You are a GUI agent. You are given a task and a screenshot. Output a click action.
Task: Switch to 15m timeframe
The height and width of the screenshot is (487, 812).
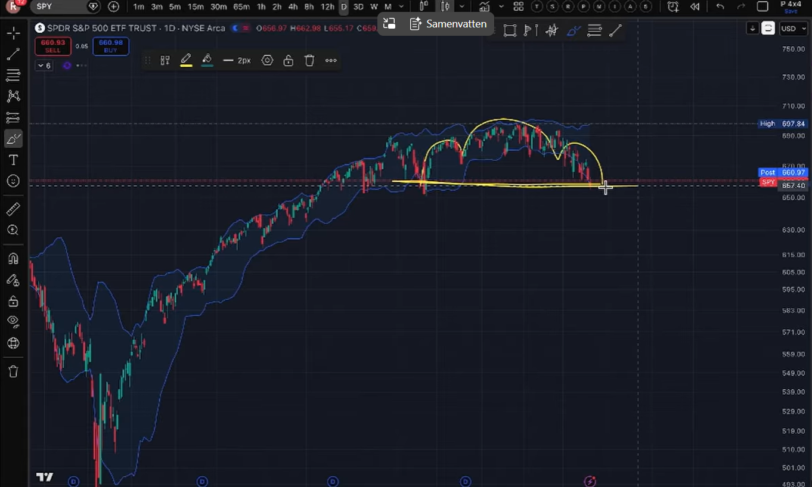[196, 7]
